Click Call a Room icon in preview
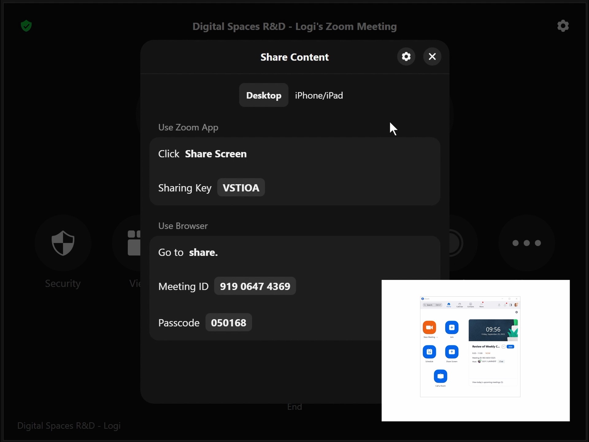Screen dimensions: 589x442 (440, 376)
